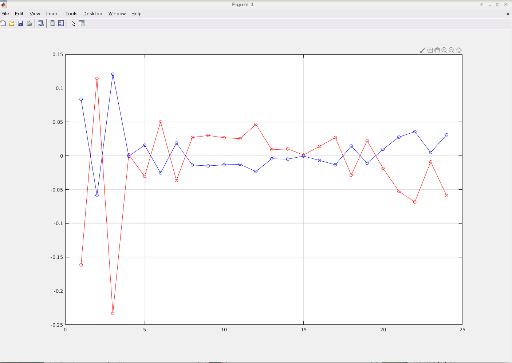Expand the Insert menu
Screen dimensions: 512x363
[52, 13]
